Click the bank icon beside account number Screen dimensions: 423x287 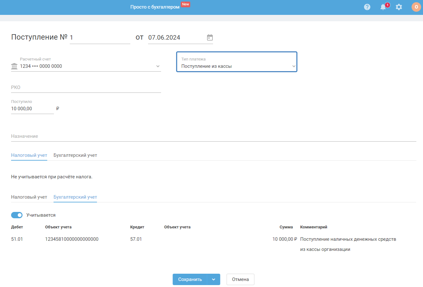[x=14, y=66]
